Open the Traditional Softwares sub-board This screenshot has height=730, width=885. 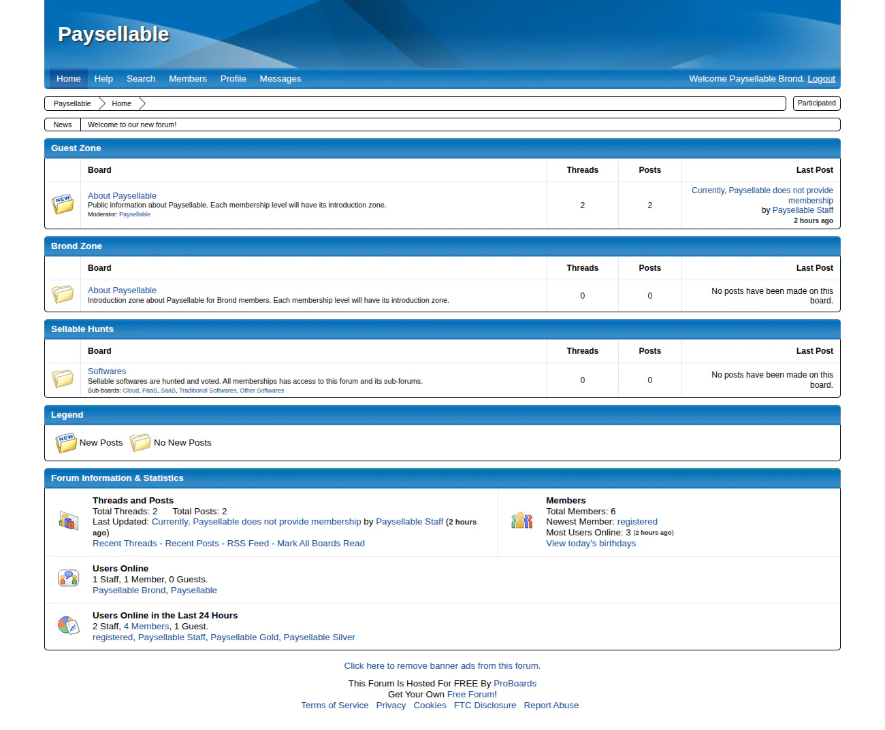click(x=208, y=391)
